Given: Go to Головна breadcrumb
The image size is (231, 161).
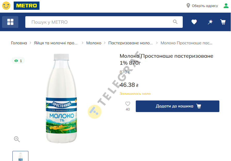Looking at the screenshot, I should pyautogui.click(x=19, y=43).
